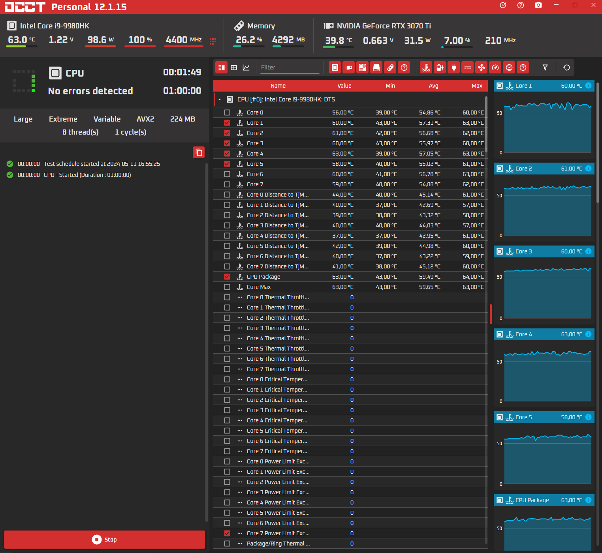Viewport: 602px width, 553px height.
Task: Toggle the question-mark filter beside the funnel icon
Action: click(523, 67)
